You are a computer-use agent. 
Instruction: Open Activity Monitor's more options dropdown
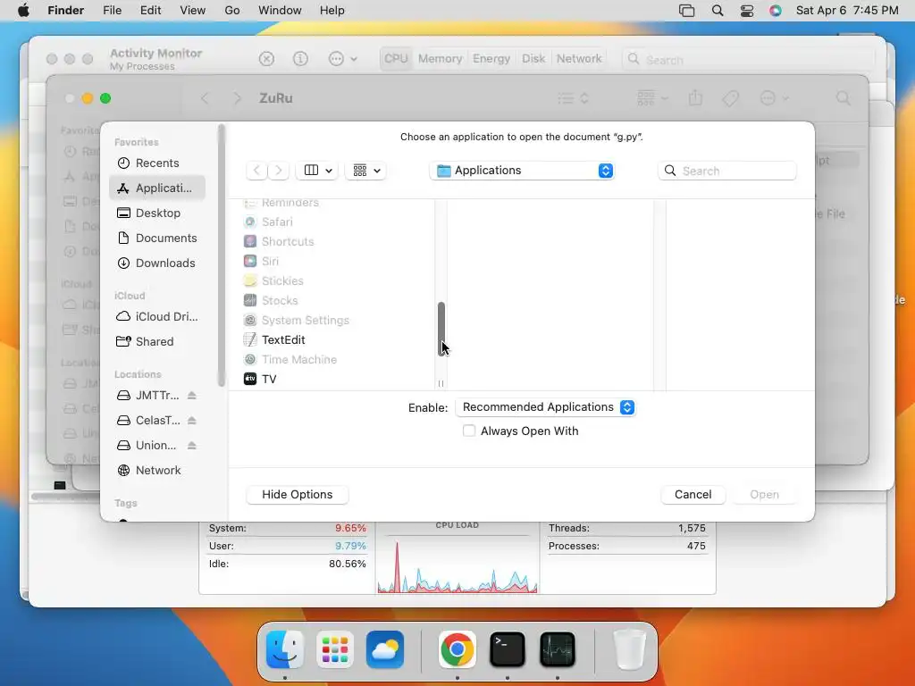(x=342, y=59)
